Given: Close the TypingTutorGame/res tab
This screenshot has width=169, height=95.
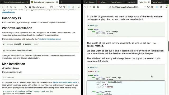Looking at the screenshot, I should click(x=27, y=2).
